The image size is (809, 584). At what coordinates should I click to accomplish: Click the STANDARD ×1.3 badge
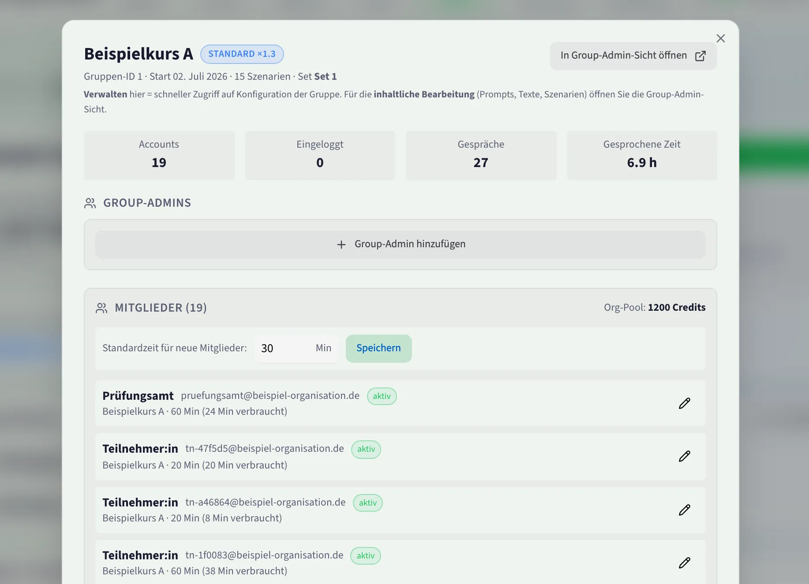(x=242, y=54)
